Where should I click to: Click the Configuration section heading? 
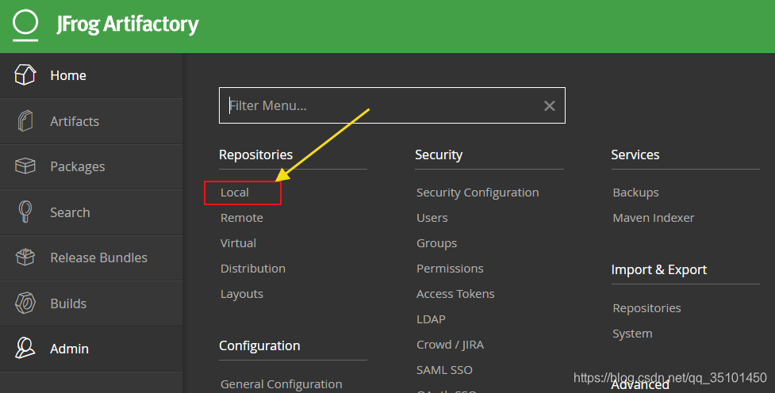259,346
